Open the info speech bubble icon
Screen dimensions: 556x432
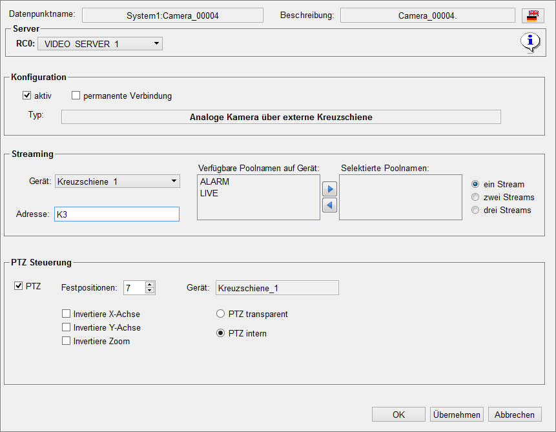click(530, 43)
